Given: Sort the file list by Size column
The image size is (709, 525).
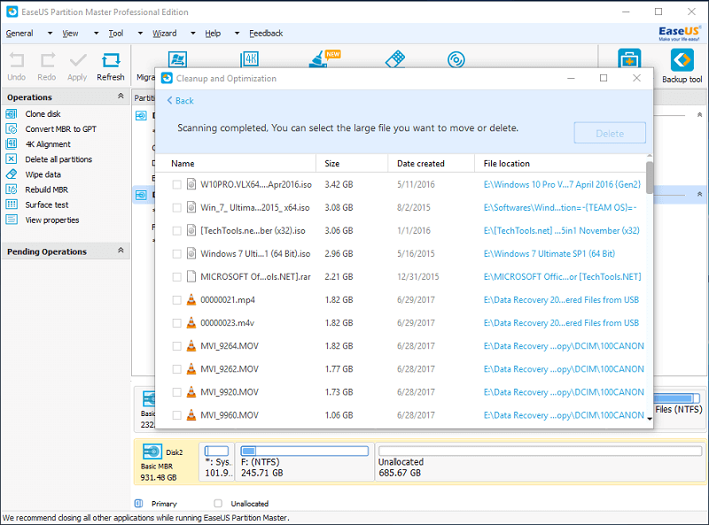Looking at the screenshot, I should pyautogui.click(x=332, y=164).
